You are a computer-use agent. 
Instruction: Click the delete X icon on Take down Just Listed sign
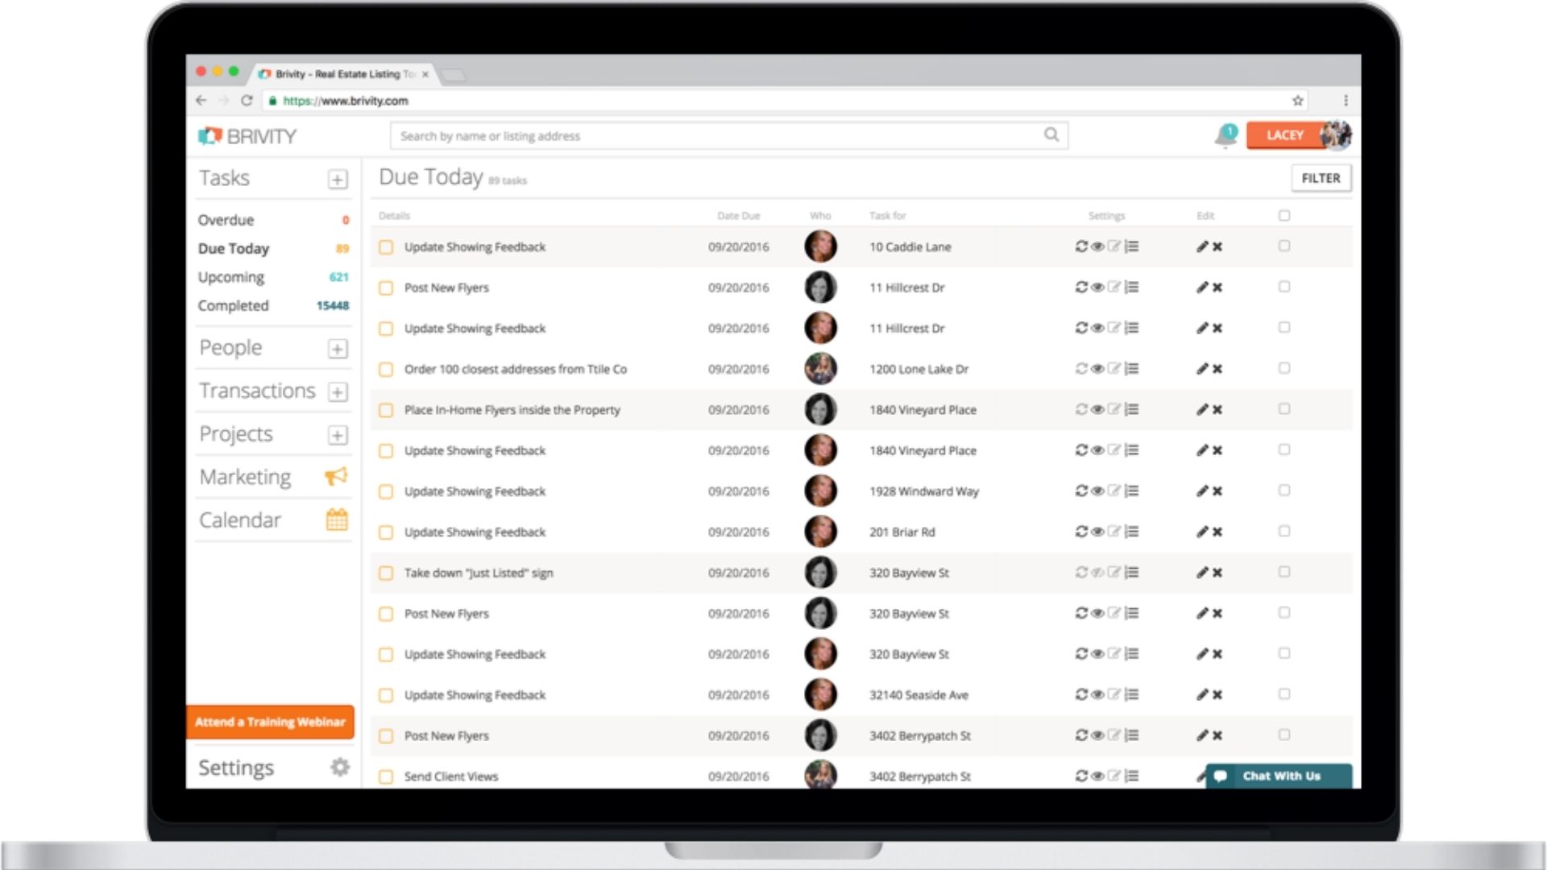(1217, 573)
